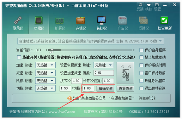Click the OS版本 6.1.7601.23915 text
The height and width of the screenshot is (119, 182).
point(149,112)
